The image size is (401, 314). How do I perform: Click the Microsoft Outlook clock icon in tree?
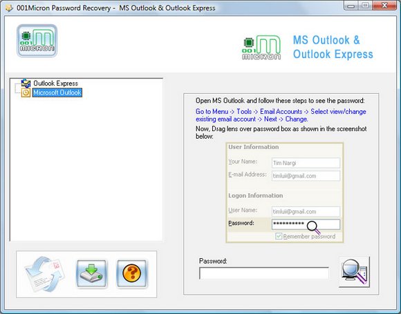pyautogui.click(x=26, y=92)
